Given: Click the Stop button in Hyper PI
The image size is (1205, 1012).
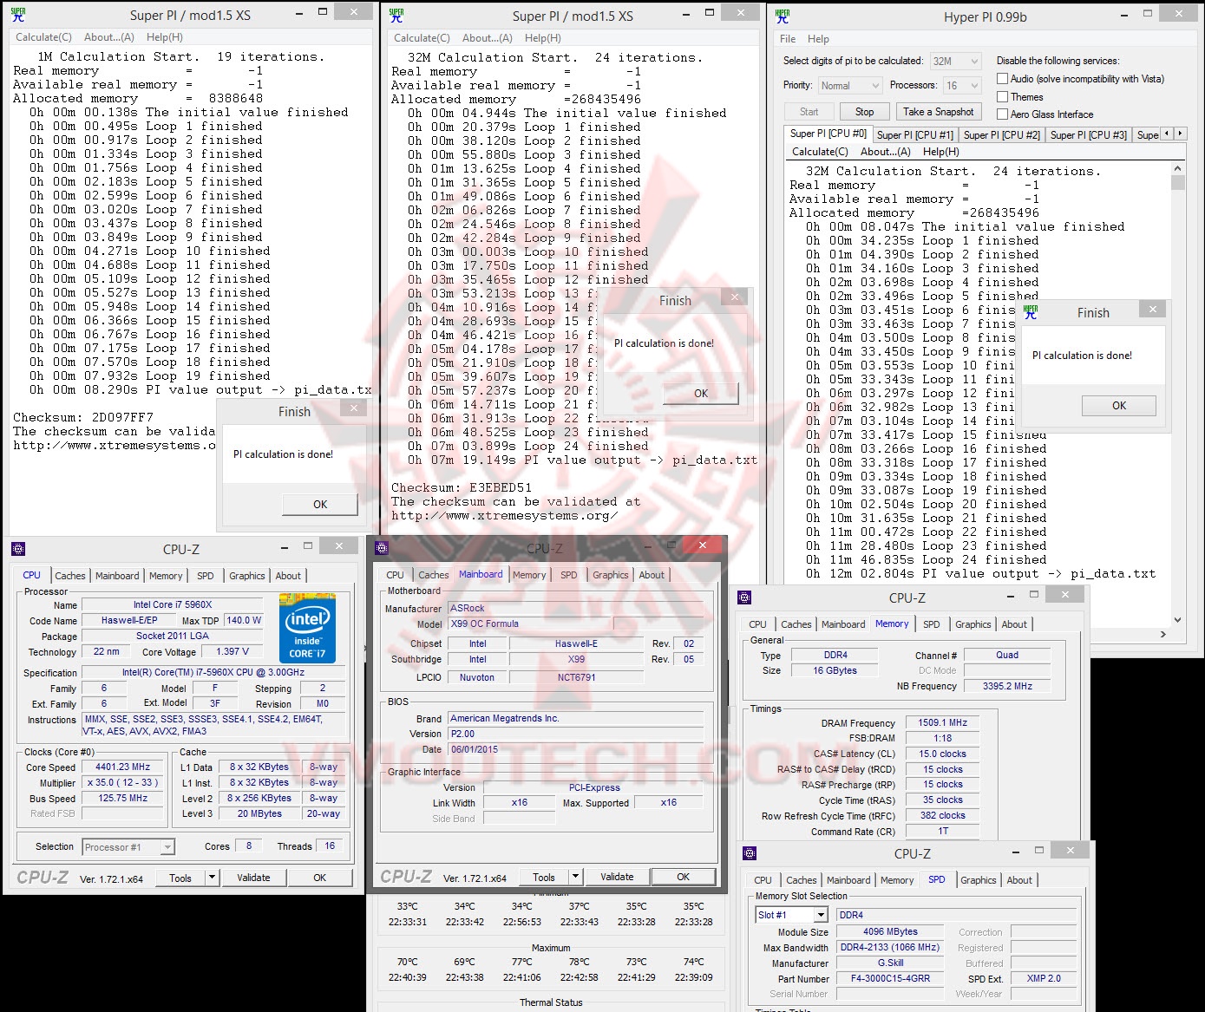Looking at the screenshot, I should point(864,112).
